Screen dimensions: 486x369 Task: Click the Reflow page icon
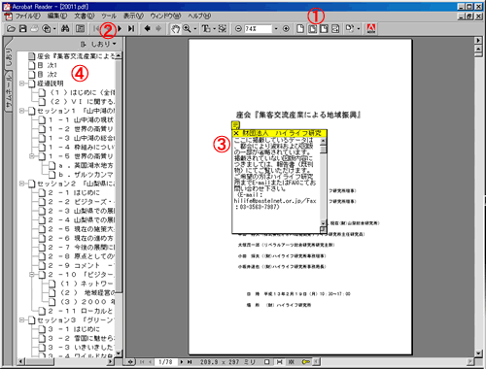coord(335,29)
